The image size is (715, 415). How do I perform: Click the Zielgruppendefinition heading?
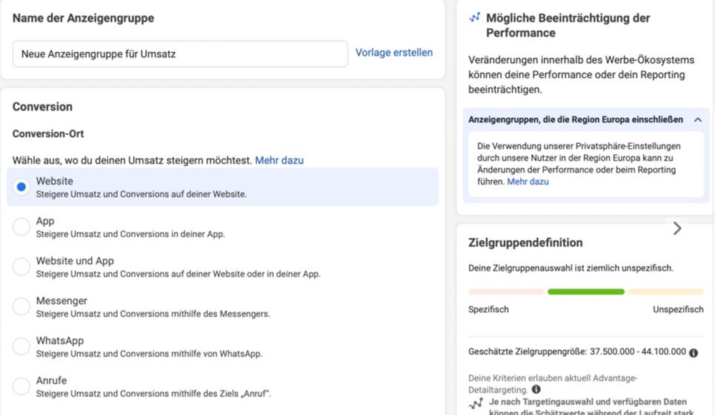[525, 242]
